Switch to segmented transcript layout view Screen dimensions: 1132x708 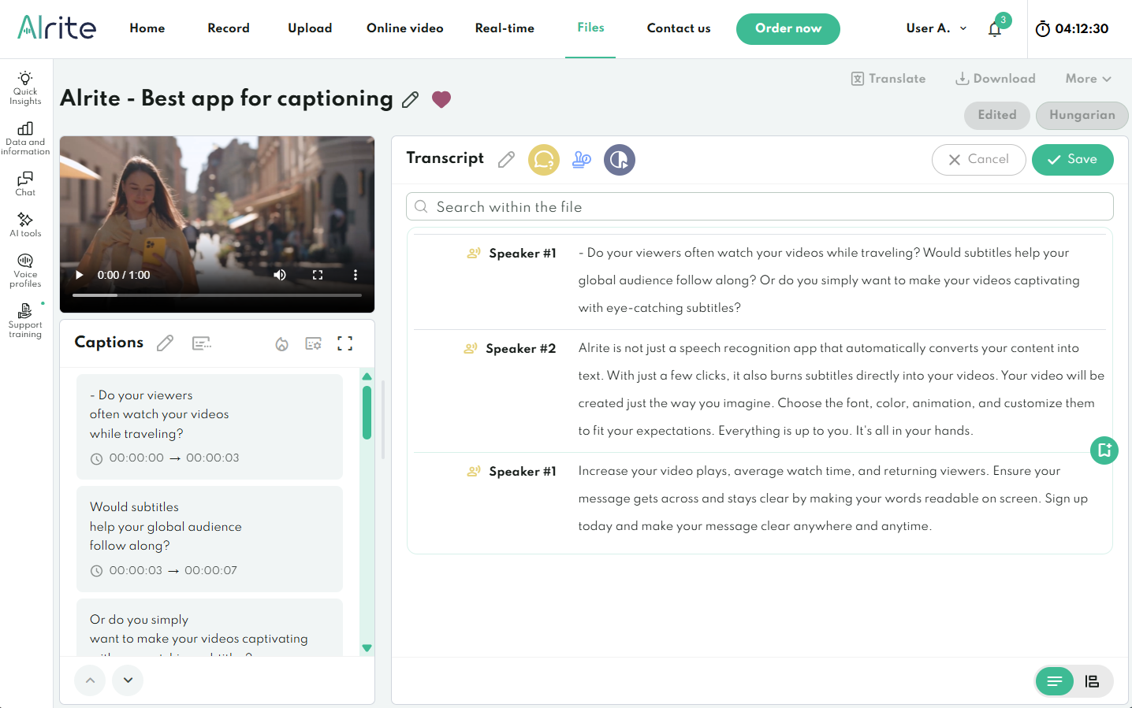pos(1092,681)
